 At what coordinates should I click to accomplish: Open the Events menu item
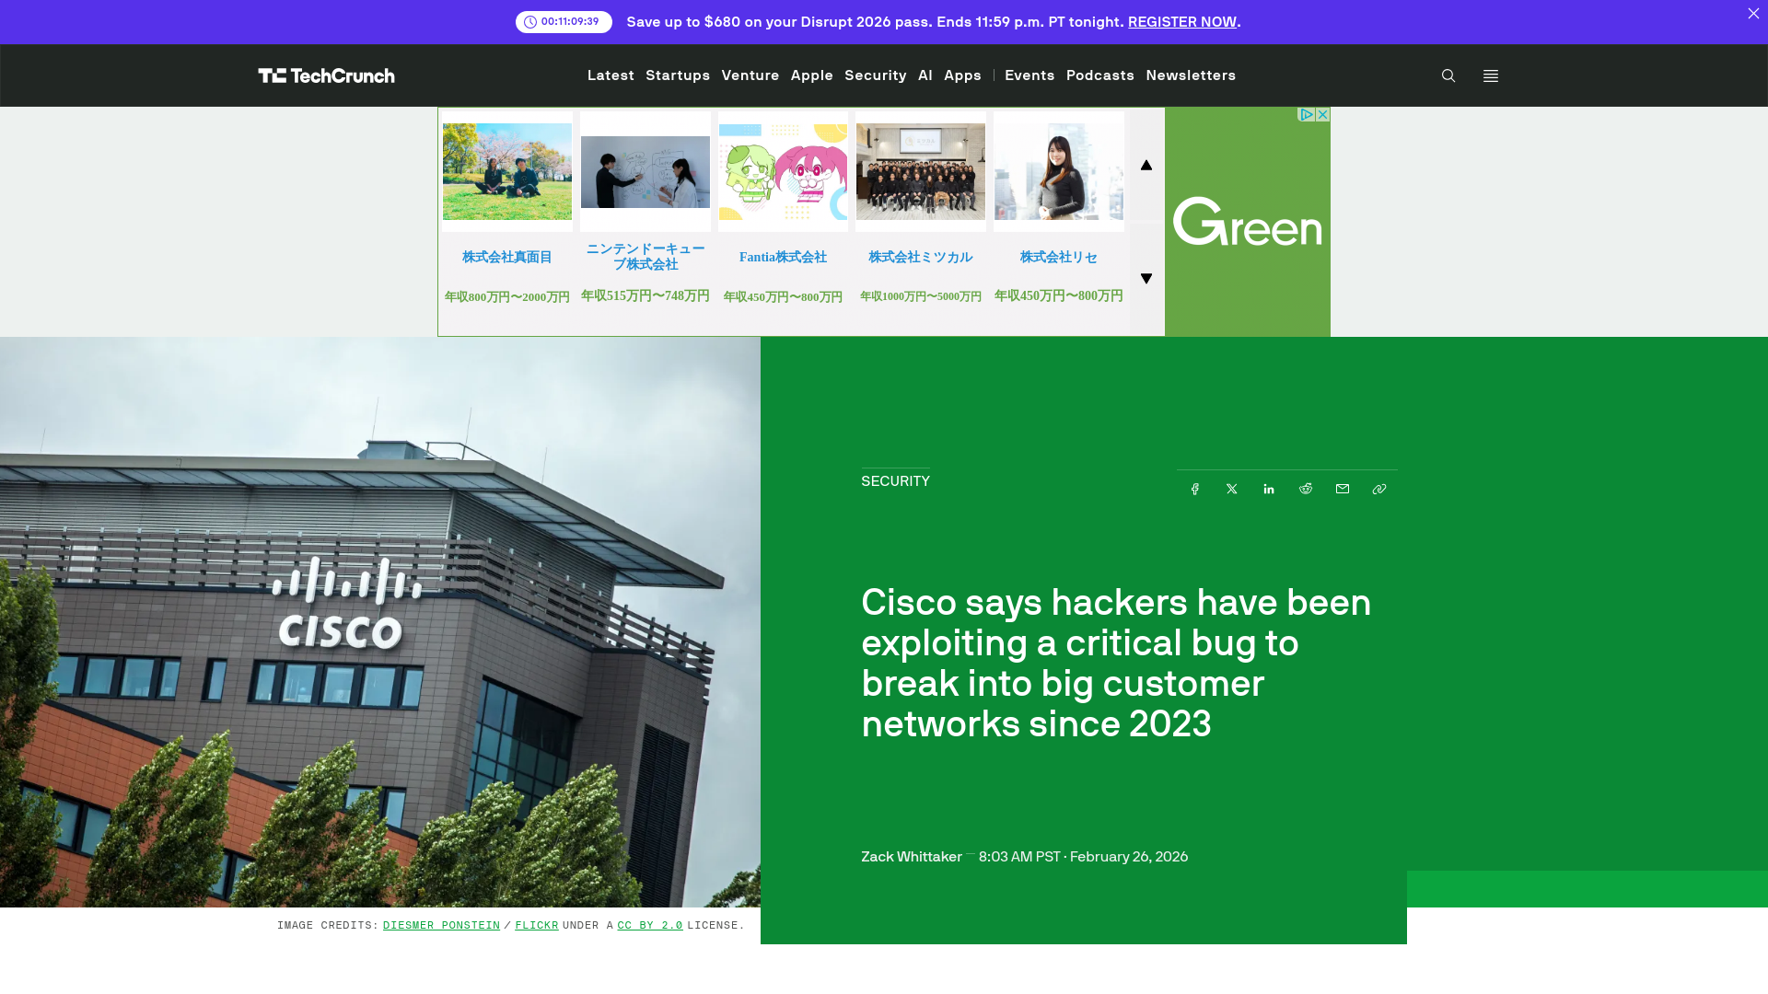tap(1029, 75)
